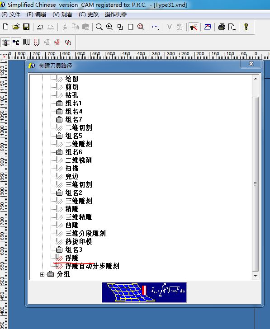
Task: Select the 组名7 group item
Action: (x=74, y=120)
